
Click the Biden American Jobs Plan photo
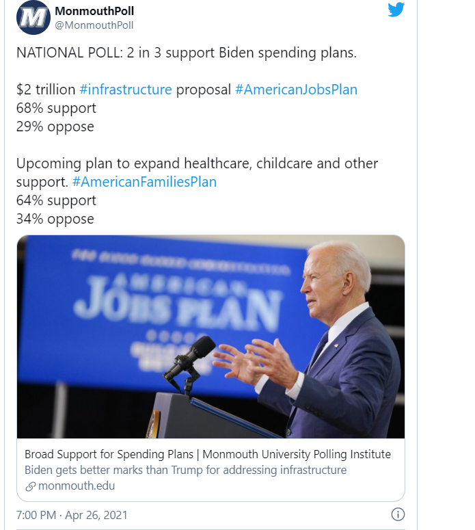click(x=211, y=336)
